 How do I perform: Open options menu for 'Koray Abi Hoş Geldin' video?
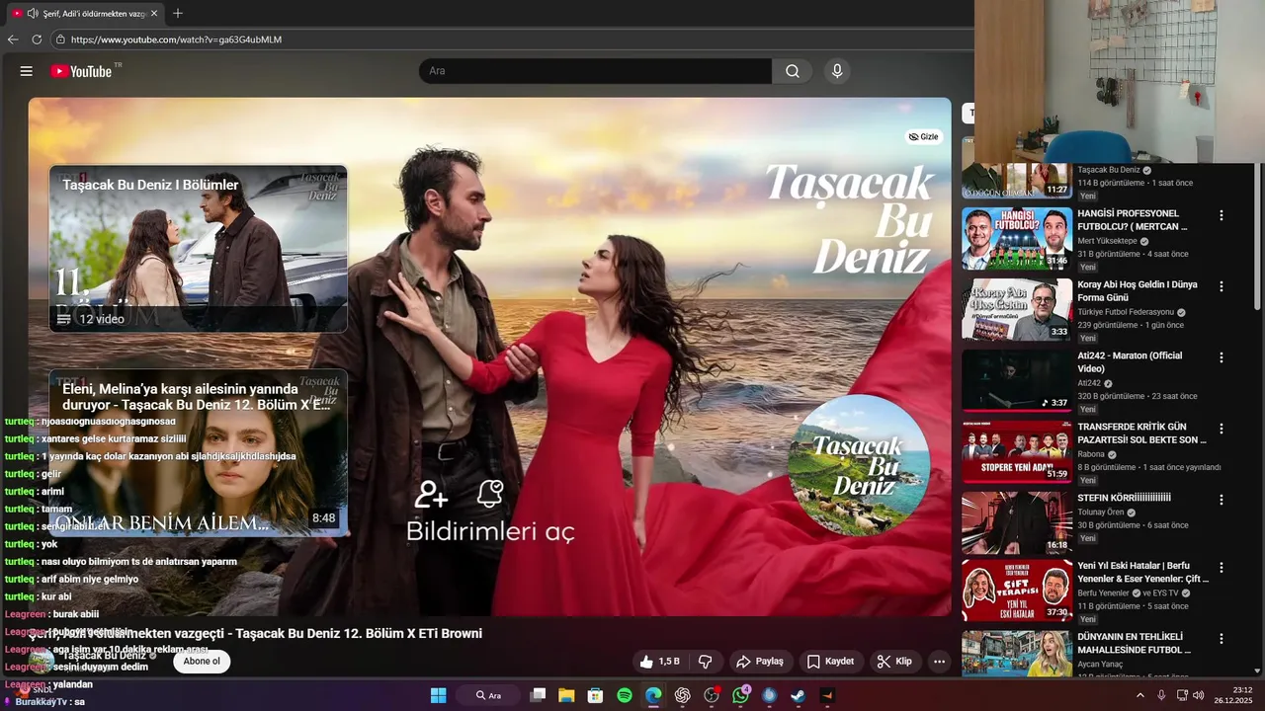pos(1221,286)
